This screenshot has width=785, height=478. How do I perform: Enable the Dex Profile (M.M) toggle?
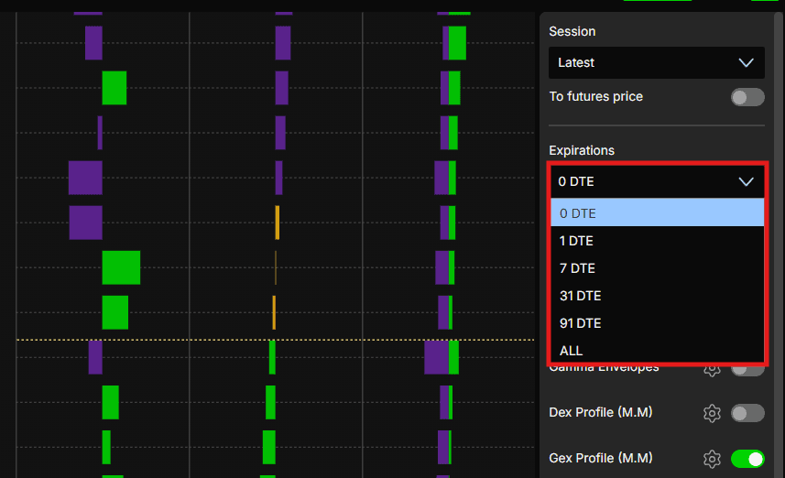point(747,413)
